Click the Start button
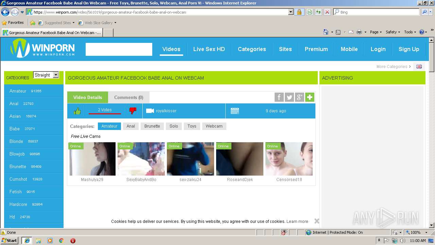Screen dimensions: 435x245 point(10,241)
